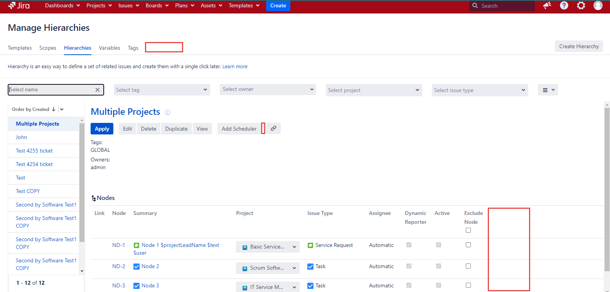Open the notifications megaphone icon
610x292 pixels.
click(x=547, y=5)
